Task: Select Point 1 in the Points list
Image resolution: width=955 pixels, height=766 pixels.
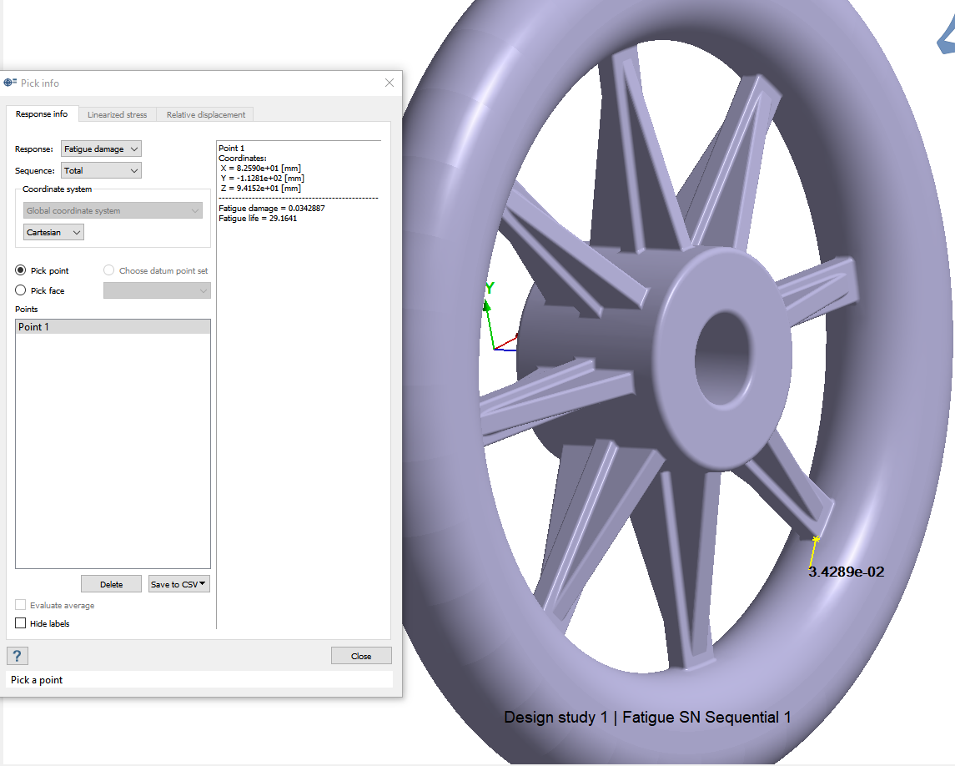Action: (113, 327)
